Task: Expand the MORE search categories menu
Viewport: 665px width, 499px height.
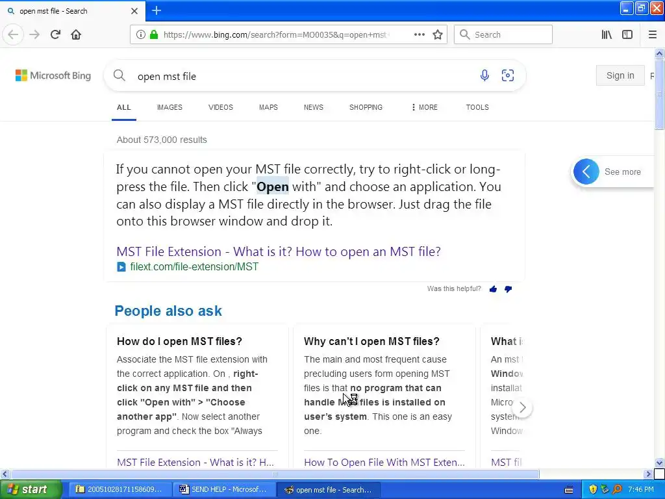Action: point(425,107)
